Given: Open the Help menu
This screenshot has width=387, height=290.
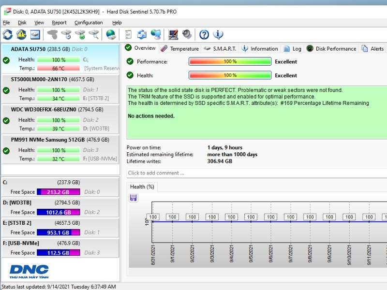Looking at the screenshot, I should pos(117,23).
